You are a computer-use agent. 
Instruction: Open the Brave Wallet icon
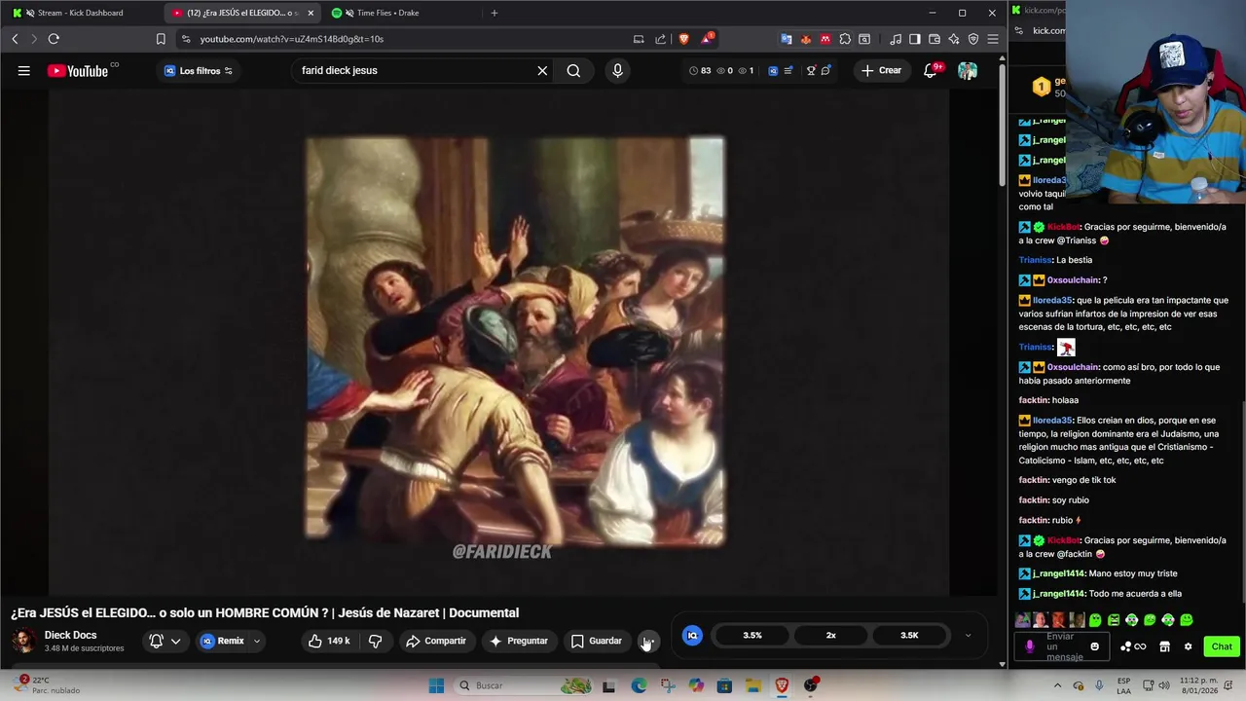click(x=934, y=39)
